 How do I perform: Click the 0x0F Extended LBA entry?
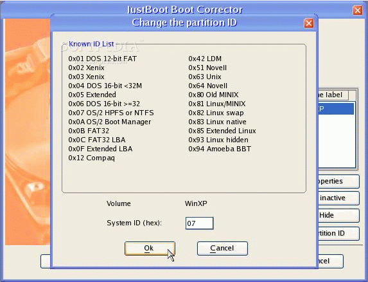pyautogui.click(x=100, y=149)
